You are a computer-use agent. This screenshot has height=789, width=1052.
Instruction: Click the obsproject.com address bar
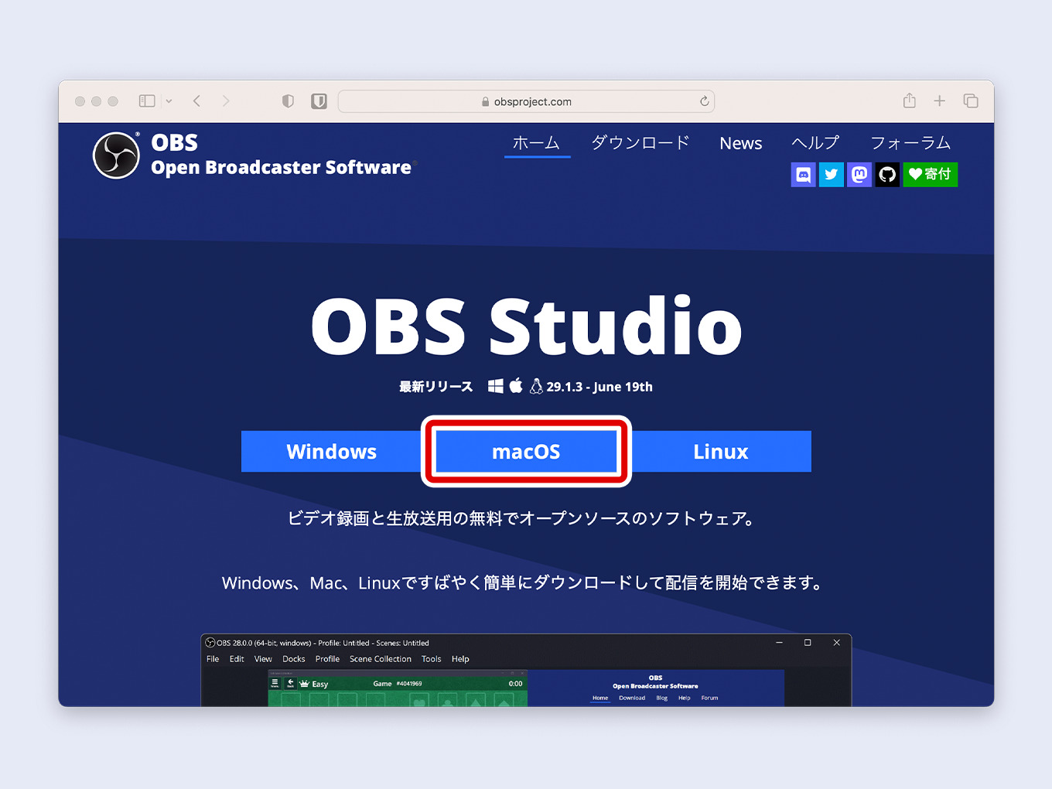[526, 101]
